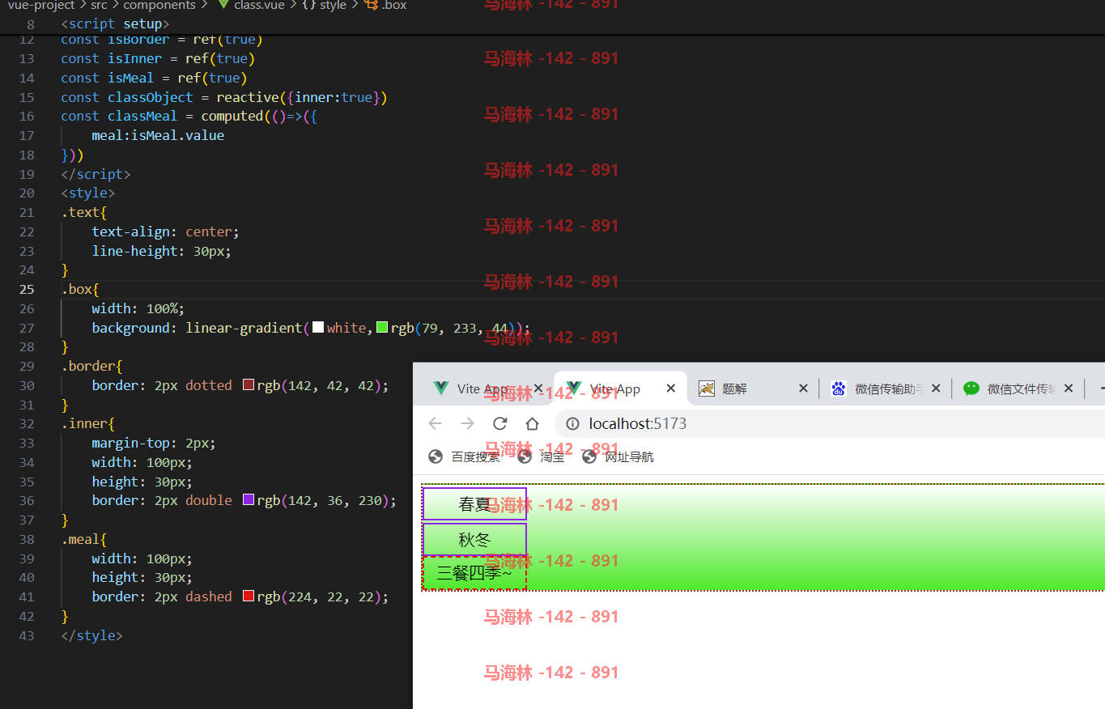Switch to the 微信传输助手 tab
The width and height of the screenshot is (1105, 709).
pos(884,388)
